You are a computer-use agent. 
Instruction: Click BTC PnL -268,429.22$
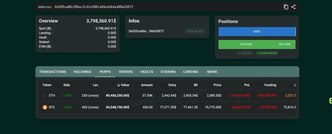click(x=240, y=107)
